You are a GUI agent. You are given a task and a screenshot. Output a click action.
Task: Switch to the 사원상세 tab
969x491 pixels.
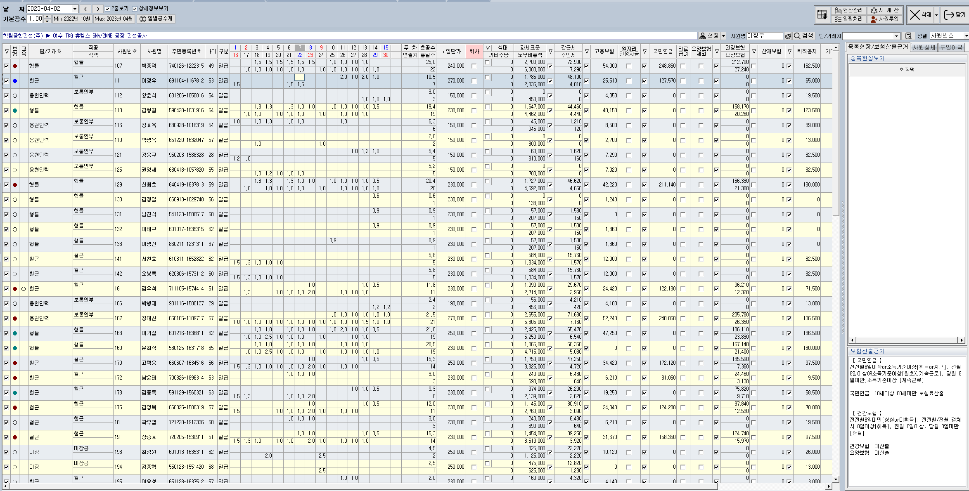click(x=924, y=47)
